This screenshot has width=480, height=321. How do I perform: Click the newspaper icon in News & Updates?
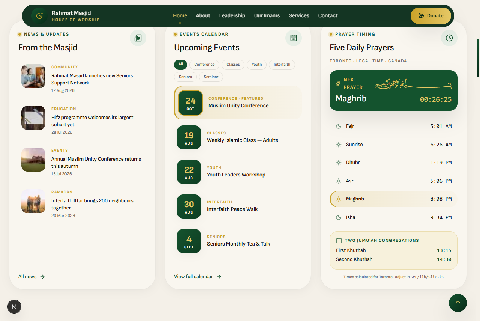tap(138, 38)
